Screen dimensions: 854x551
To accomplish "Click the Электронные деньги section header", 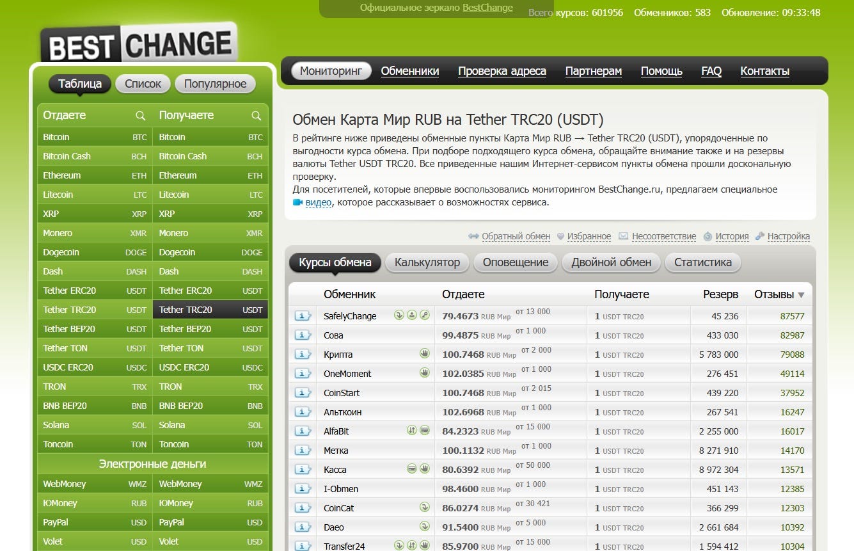I will (152, 464).
